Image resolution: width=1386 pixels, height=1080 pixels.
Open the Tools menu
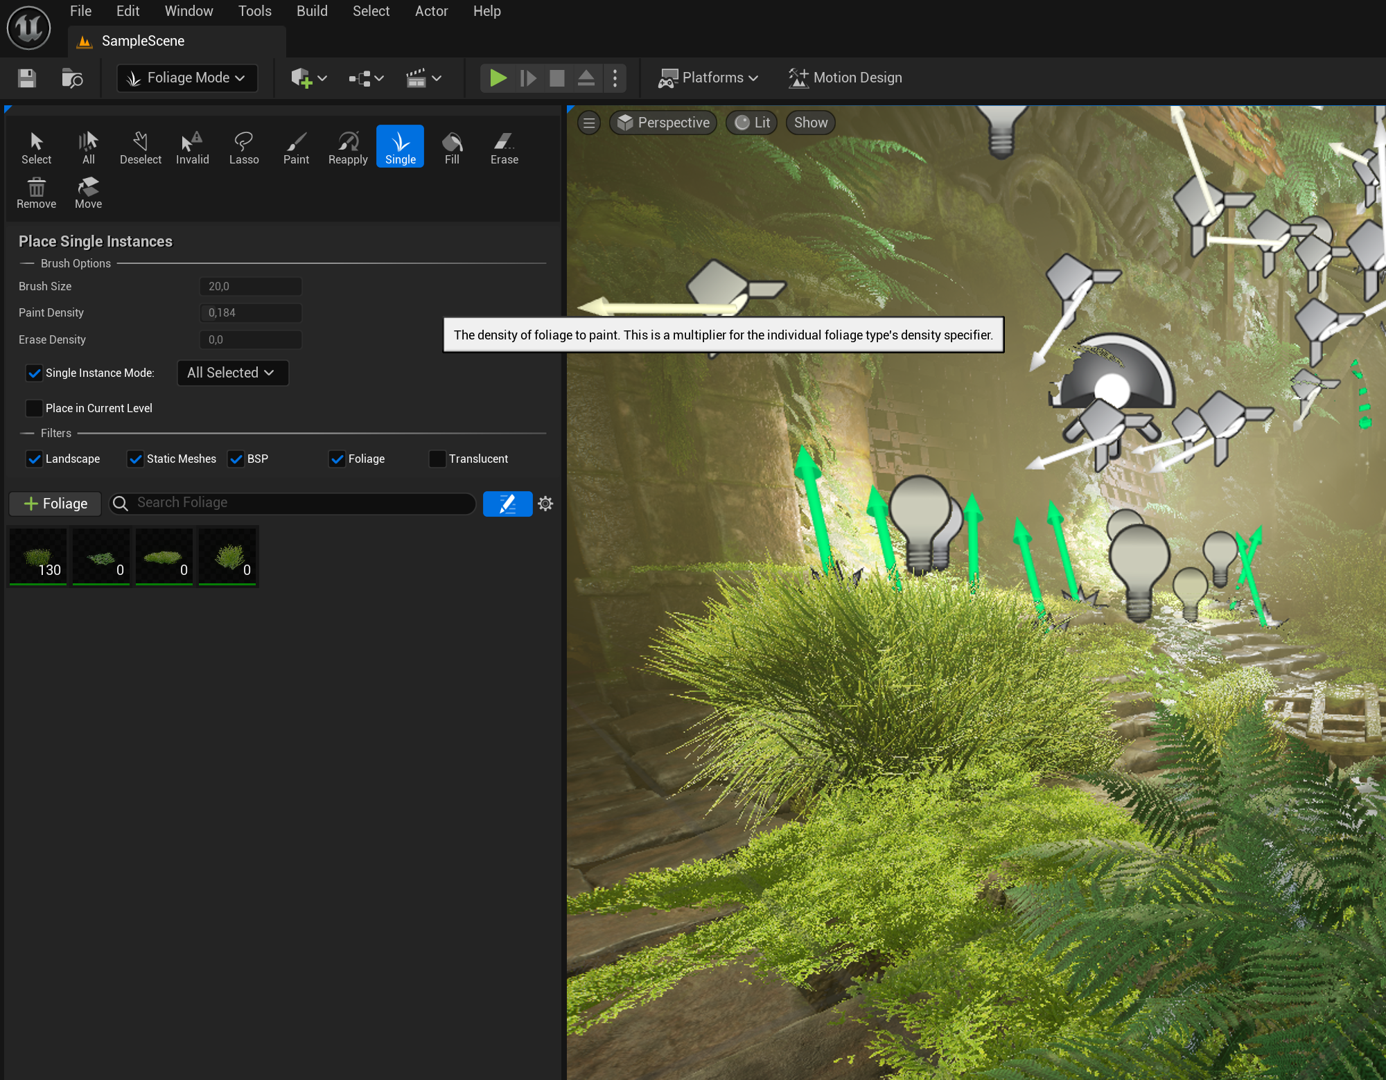pyautogui.click(x=254, y=11)
